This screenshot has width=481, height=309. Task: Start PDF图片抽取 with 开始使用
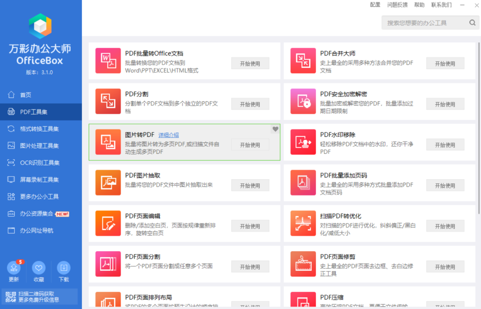[x=250, y=185]
